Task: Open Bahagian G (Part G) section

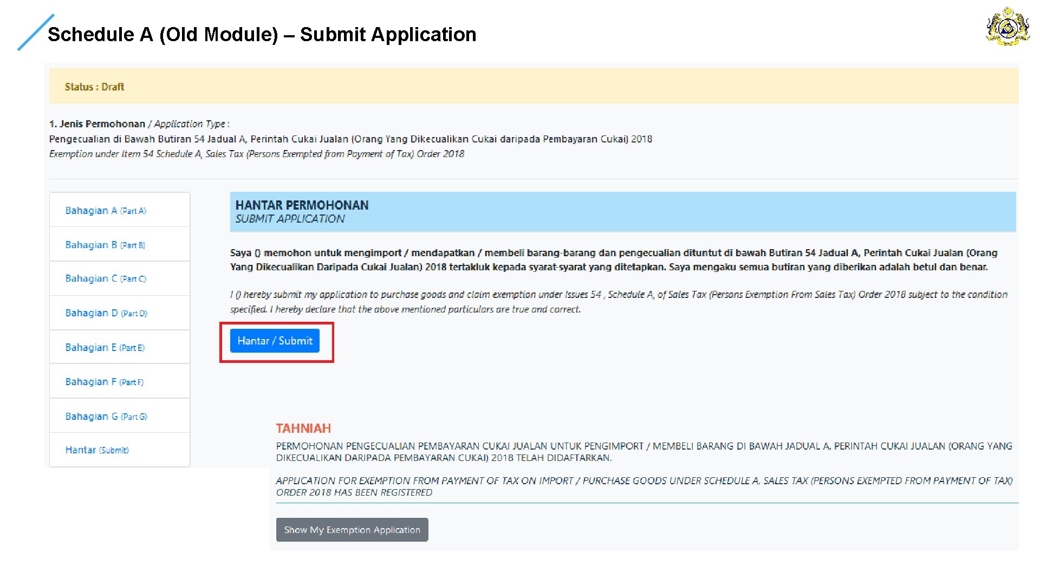Action: (106, 417)
